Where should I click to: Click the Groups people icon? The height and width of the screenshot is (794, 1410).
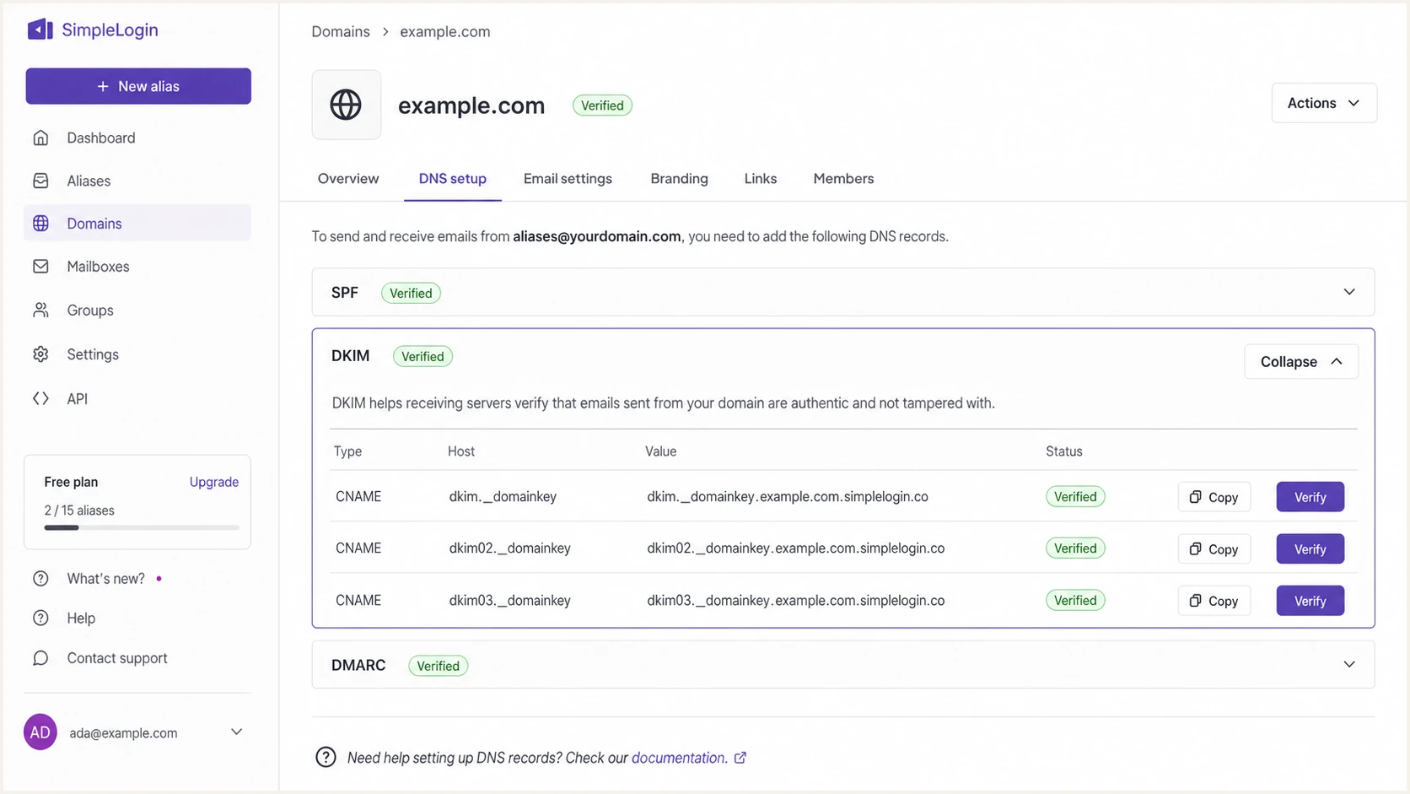tap(40, 311)
